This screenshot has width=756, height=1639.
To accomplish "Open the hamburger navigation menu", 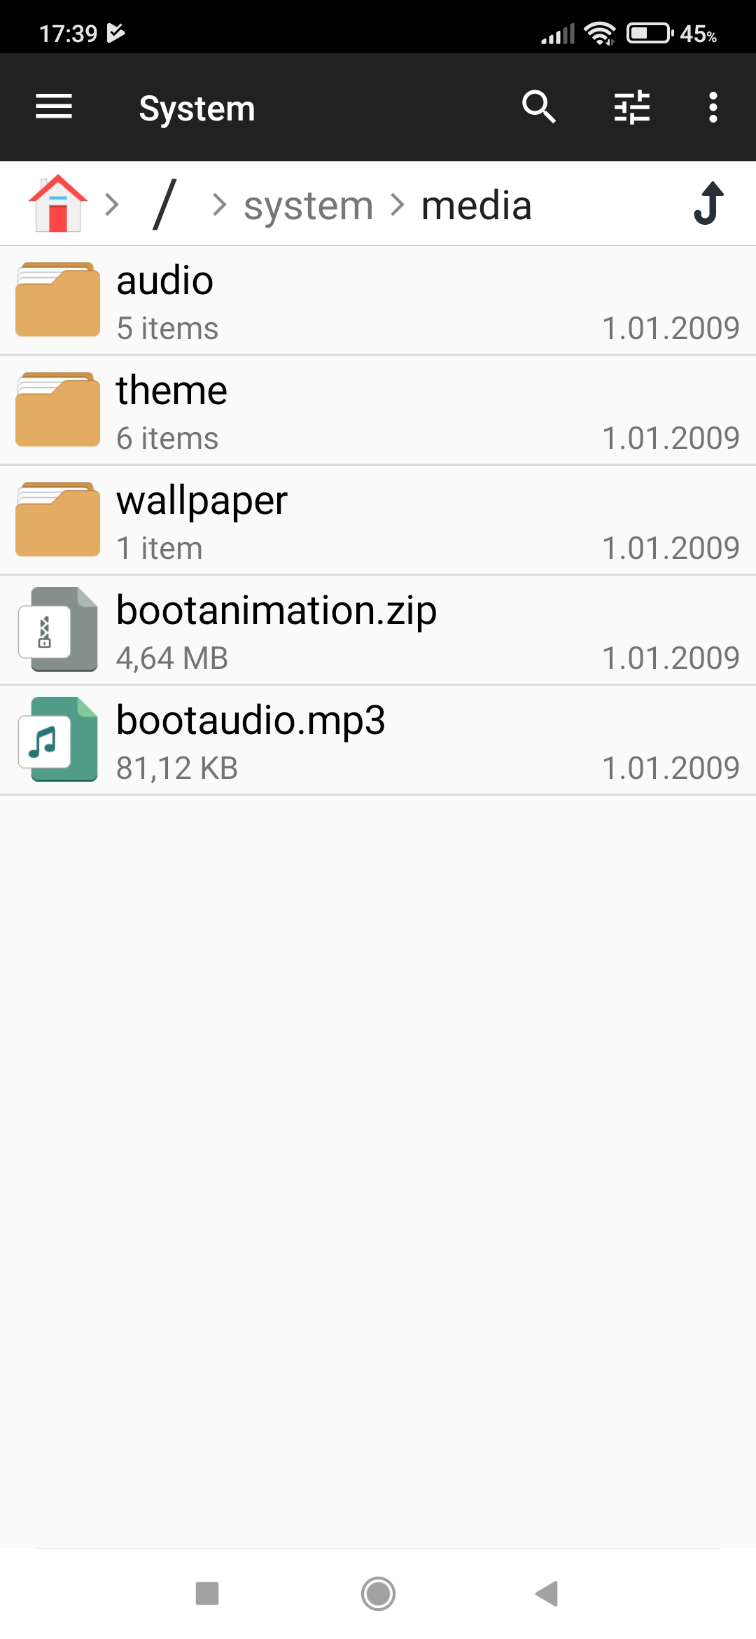I will coord(54,107).
